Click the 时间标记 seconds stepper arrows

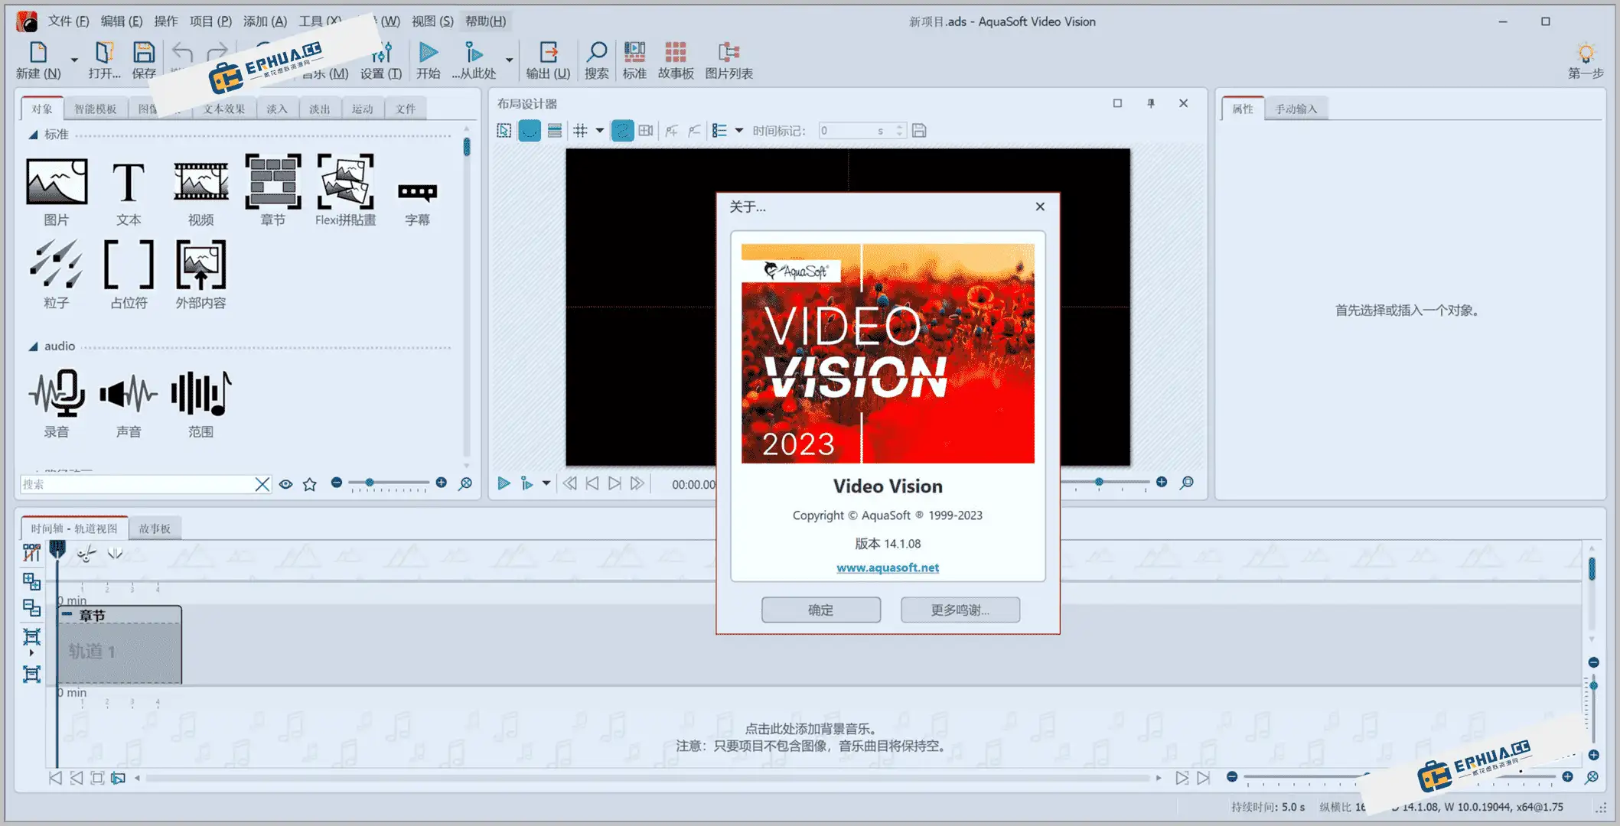900,131
